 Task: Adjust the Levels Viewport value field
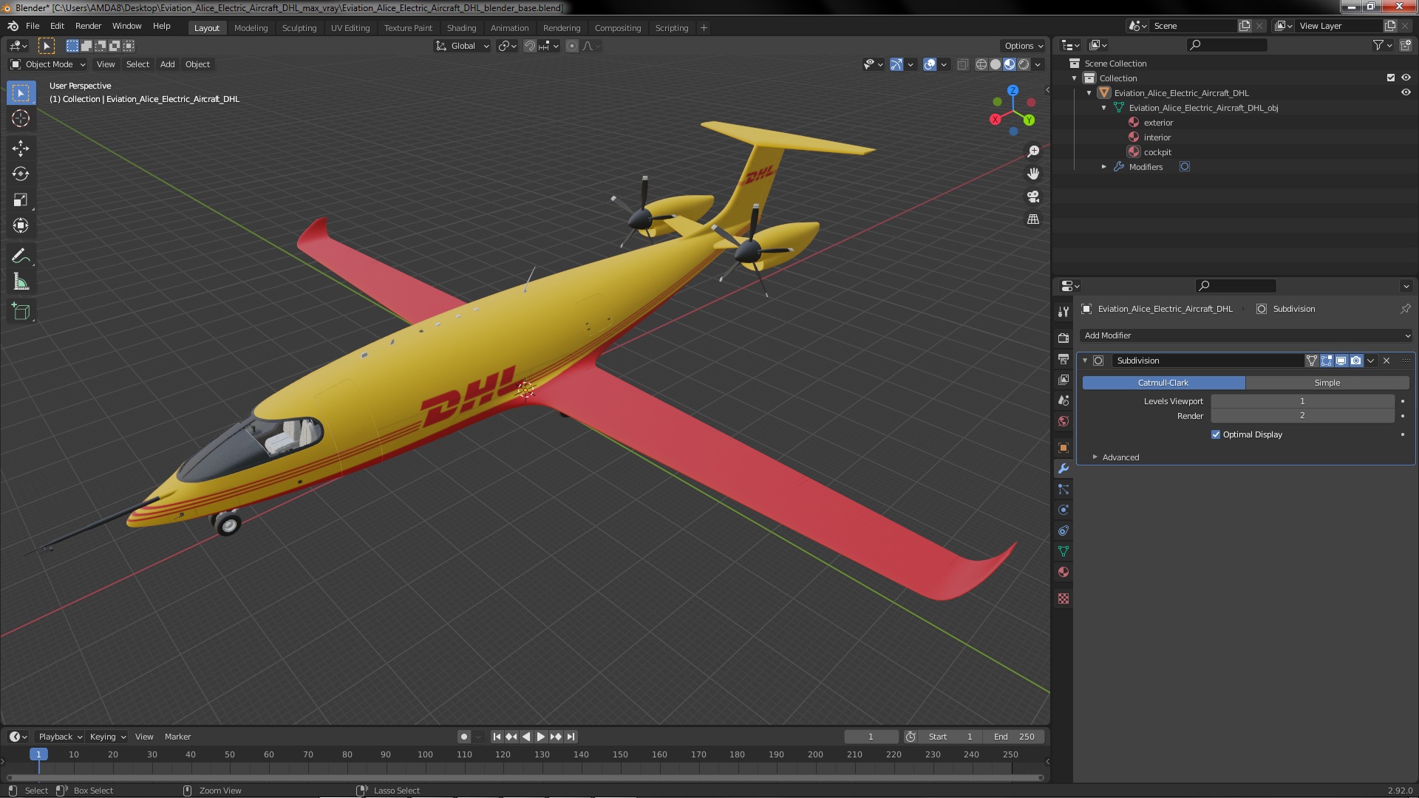[1302, 401]
